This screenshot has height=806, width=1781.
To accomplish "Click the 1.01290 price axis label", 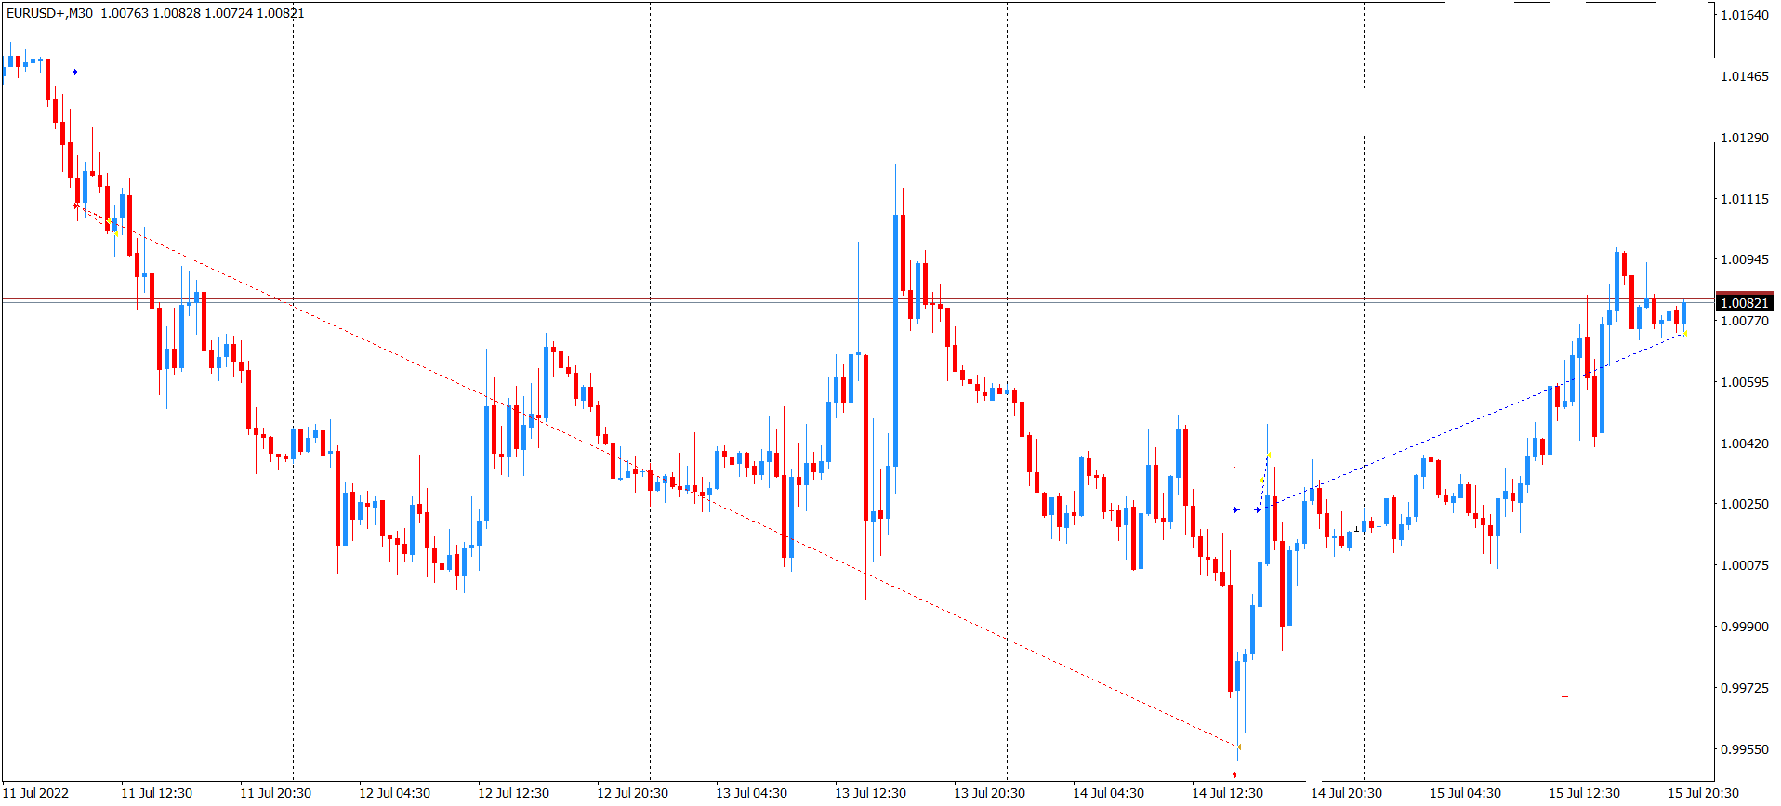I will click(x=1745, y=138).
